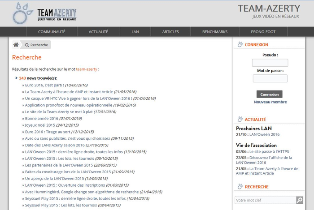Open Date des LANs Azerty saison 2016
This screenshot has height=210, width=314.
(x=55, y=145)
